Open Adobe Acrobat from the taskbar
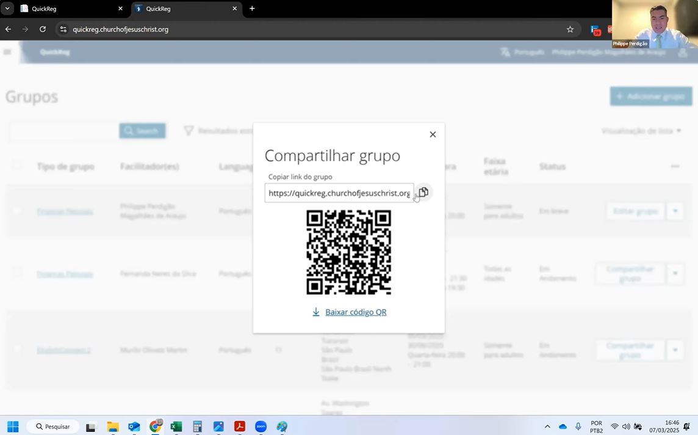This screenshot has height=435, width=698. point(240,427)
